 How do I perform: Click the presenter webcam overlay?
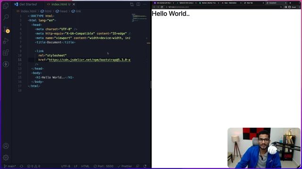point(264,148)
